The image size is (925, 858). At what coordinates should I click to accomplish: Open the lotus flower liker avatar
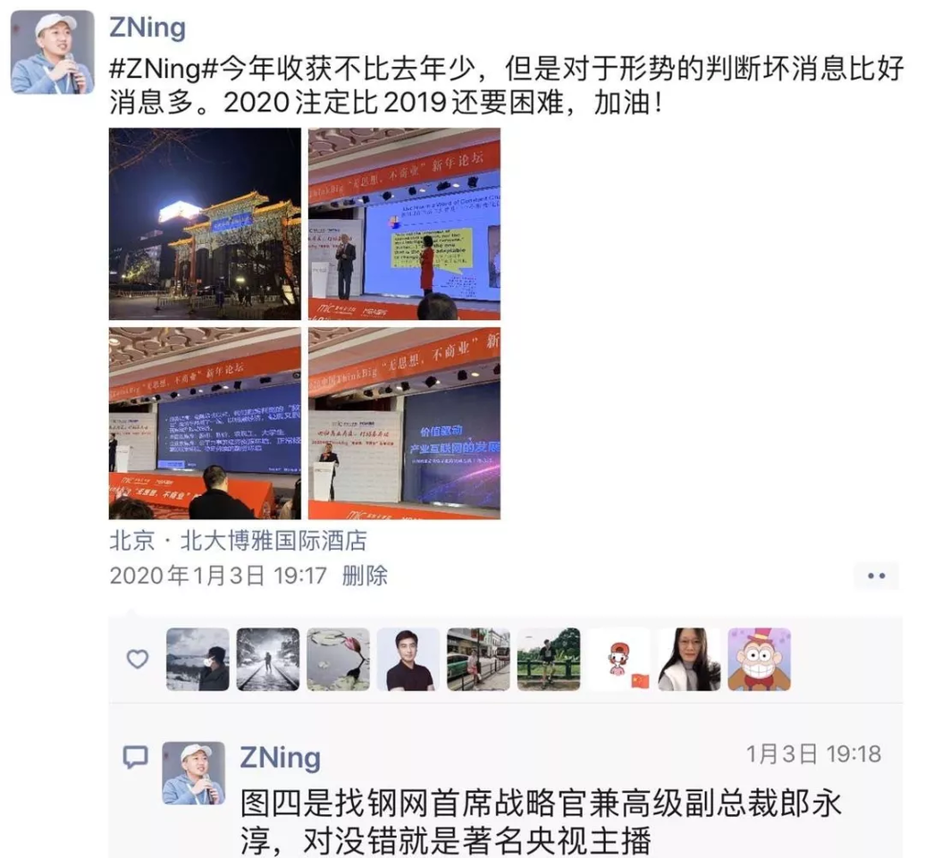pyautogui.click(x=338, y=659)
